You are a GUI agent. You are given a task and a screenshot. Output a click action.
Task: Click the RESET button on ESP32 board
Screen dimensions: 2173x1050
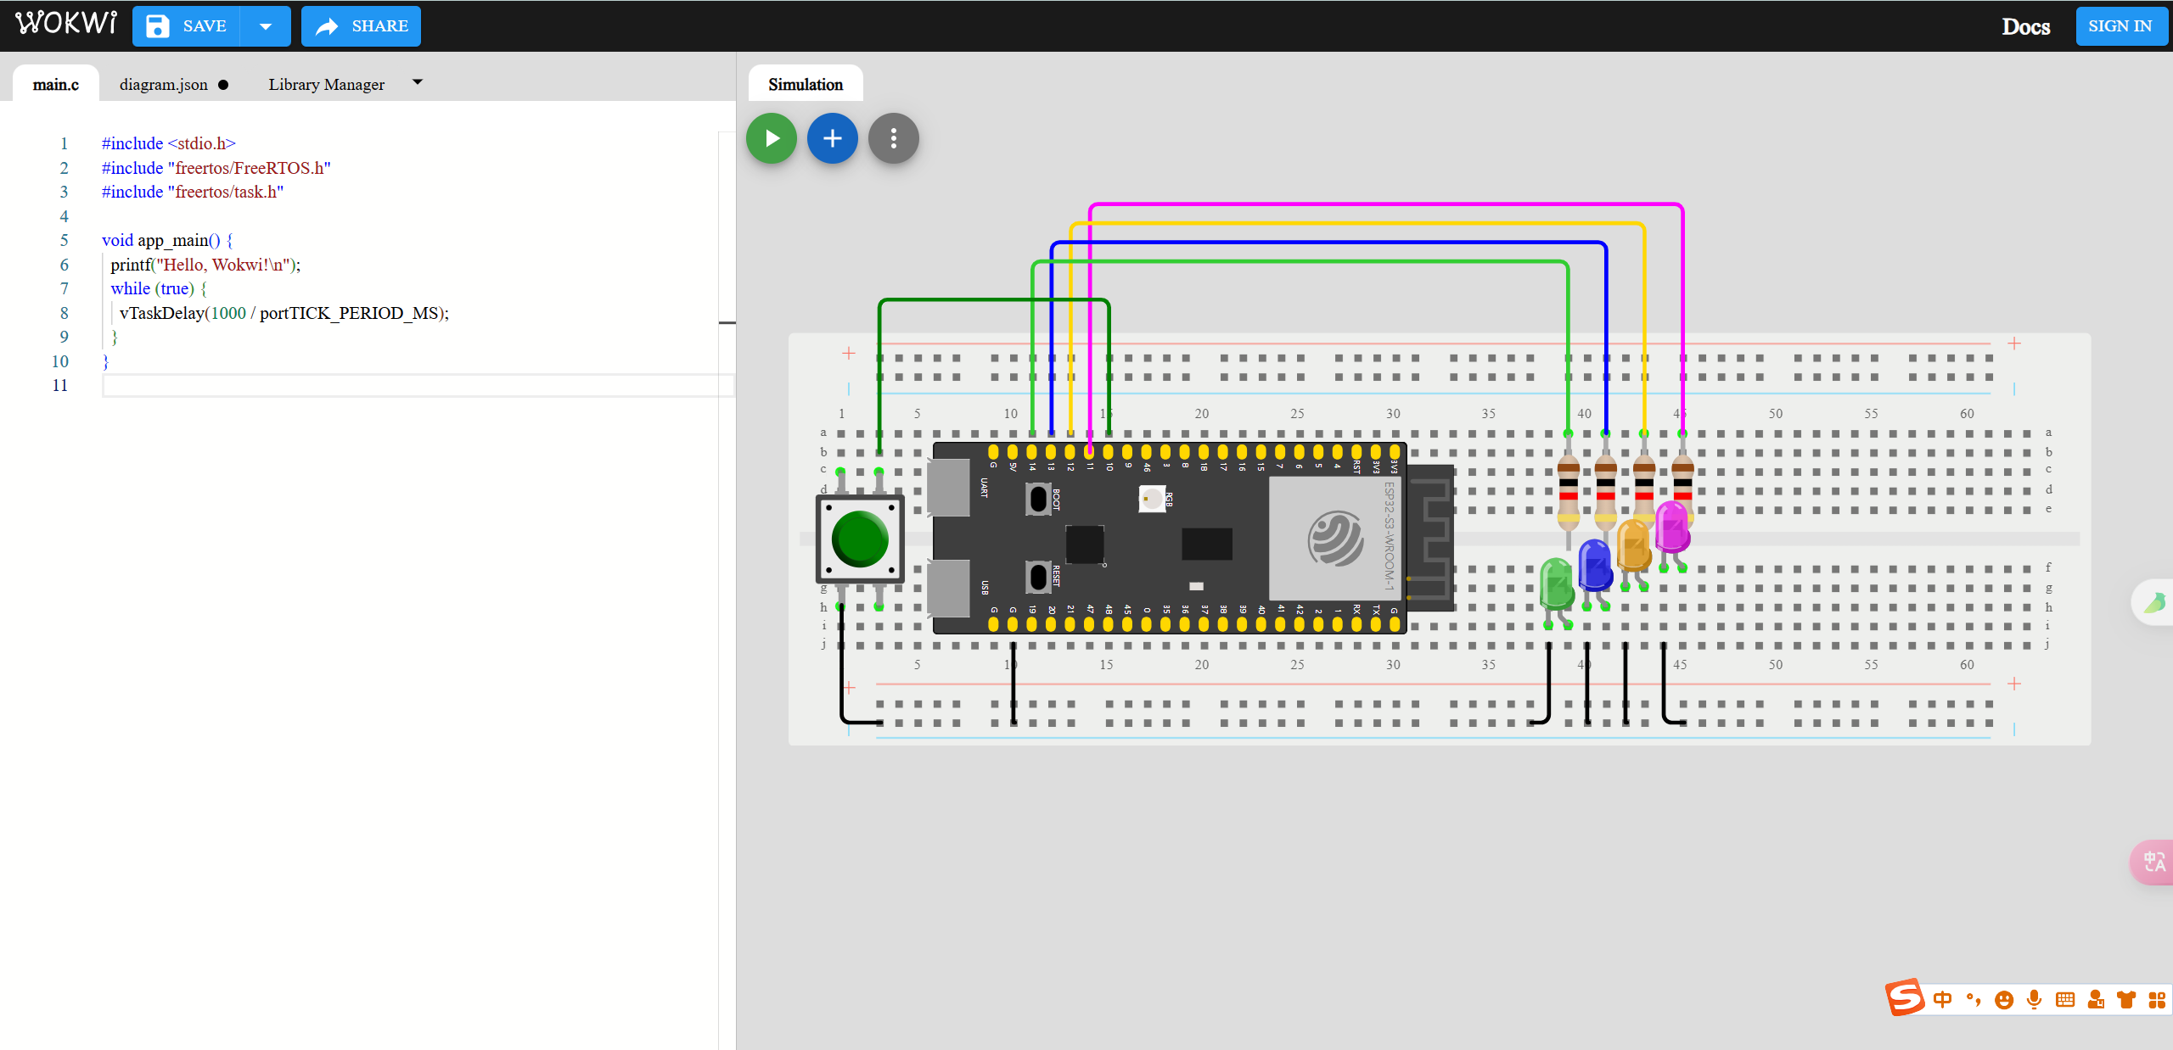[1038, 577]
